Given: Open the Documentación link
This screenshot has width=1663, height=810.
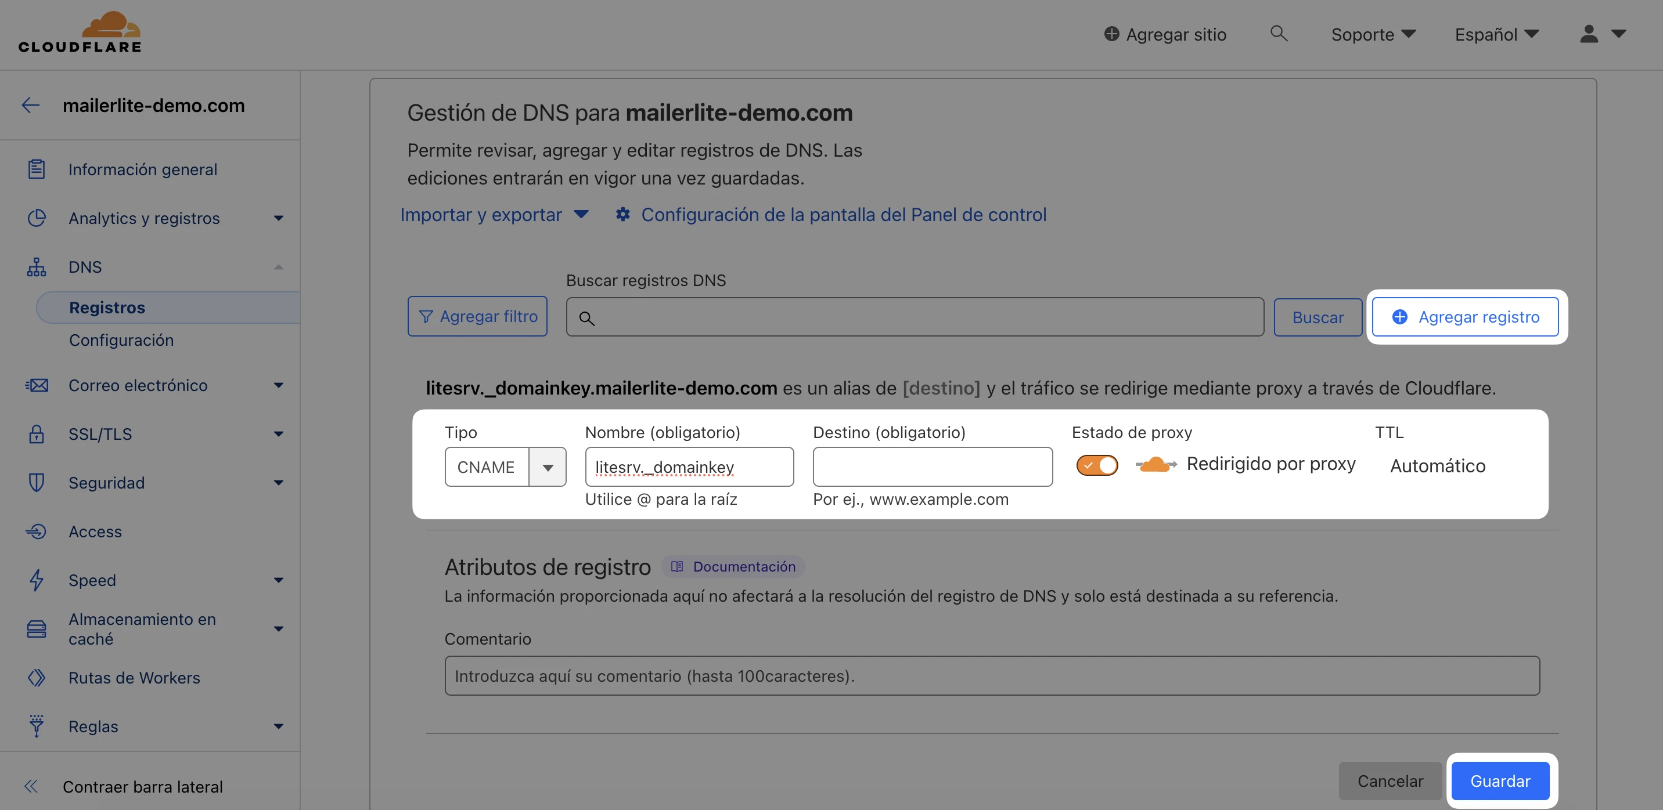Looking at the screenshot, I should (733, 566).
